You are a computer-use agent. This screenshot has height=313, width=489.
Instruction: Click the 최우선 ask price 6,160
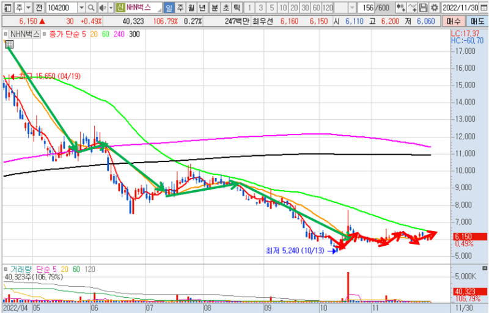[x=289, y=21]
